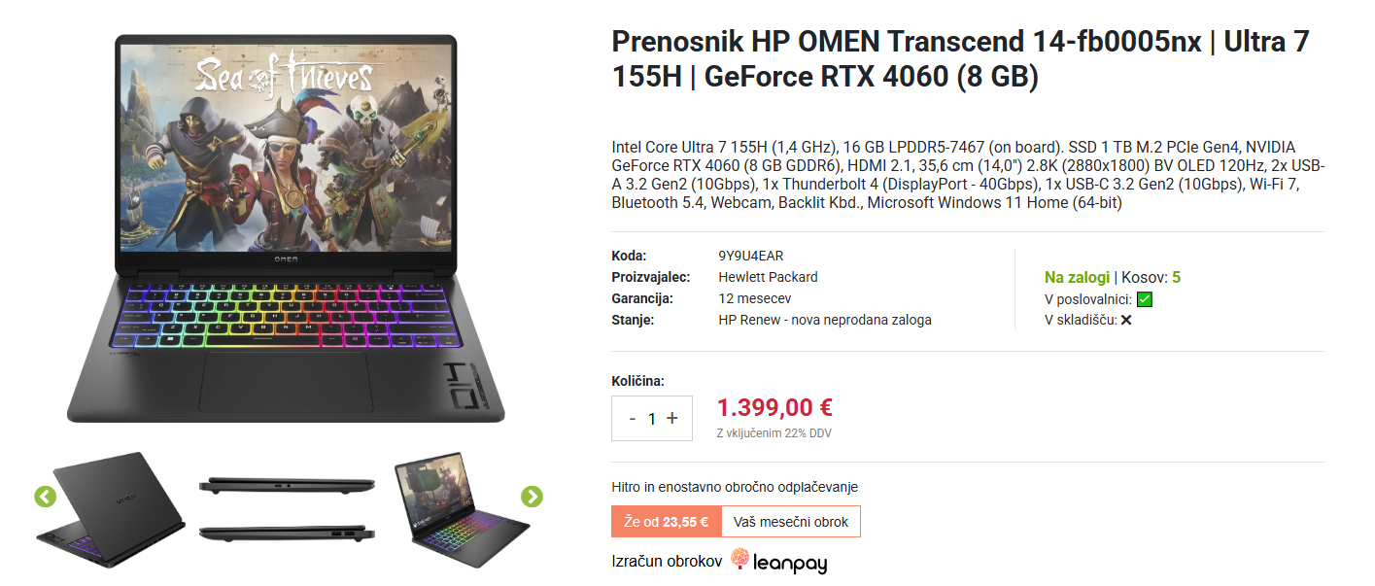Click the green in-store availability checkmark
This screenshot has width=1375, height=586.
[1144, 299]
